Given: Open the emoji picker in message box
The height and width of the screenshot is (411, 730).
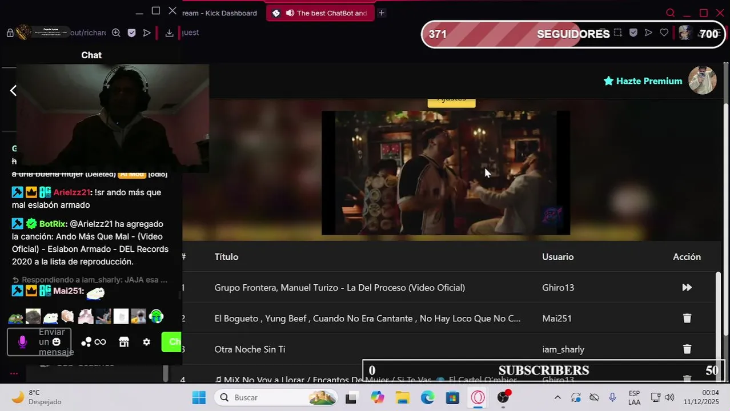Looking at the screenshot, I should click(56, 342).
